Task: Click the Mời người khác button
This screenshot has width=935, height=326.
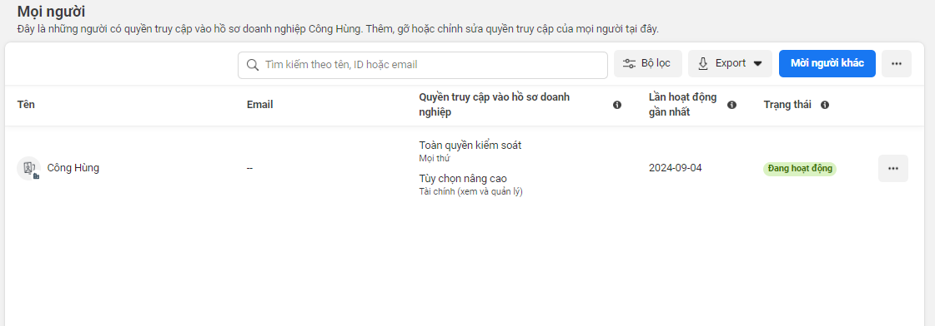Action: [x=827, y=64]
